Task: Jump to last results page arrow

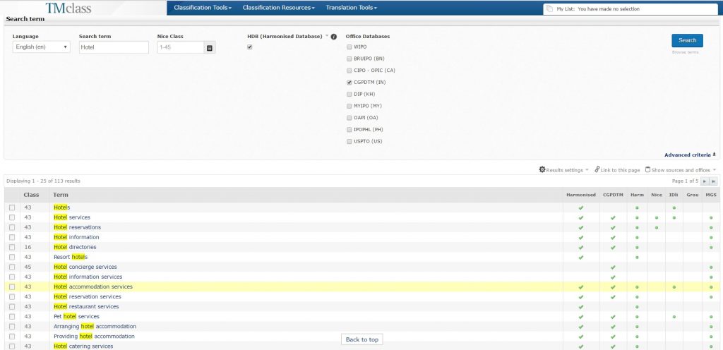Action: (x=713, y=181)
